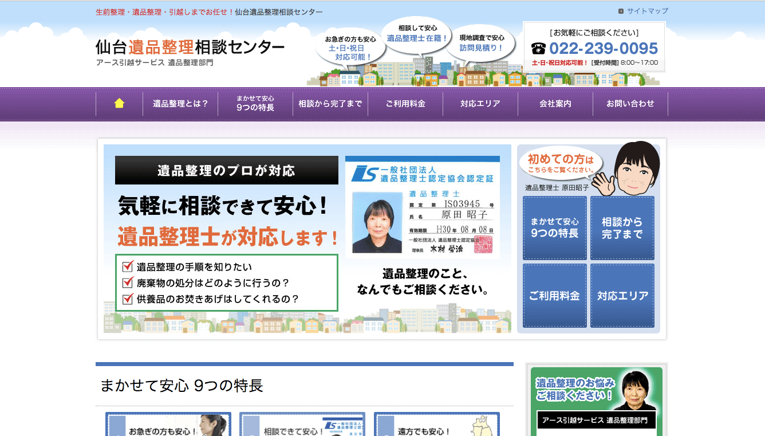
Task: Click the telephone icon beside the phone number
Action: (539, 48)
